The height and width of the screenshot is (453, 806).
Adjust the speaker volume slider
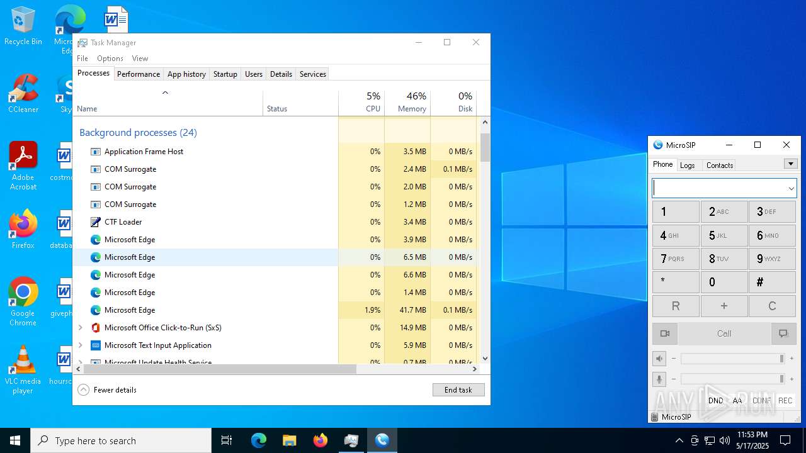[732, 359]
